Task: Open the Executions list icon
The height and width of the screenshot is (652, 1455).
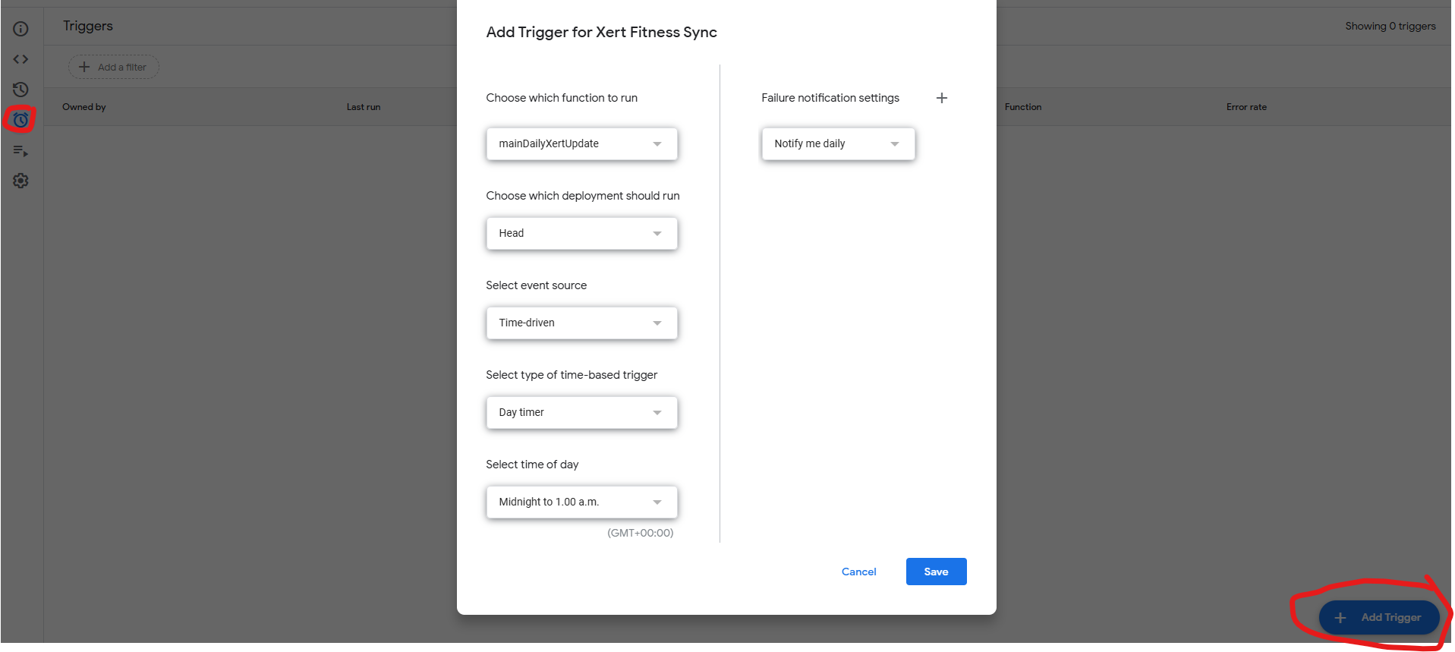Action: [20, 151]
